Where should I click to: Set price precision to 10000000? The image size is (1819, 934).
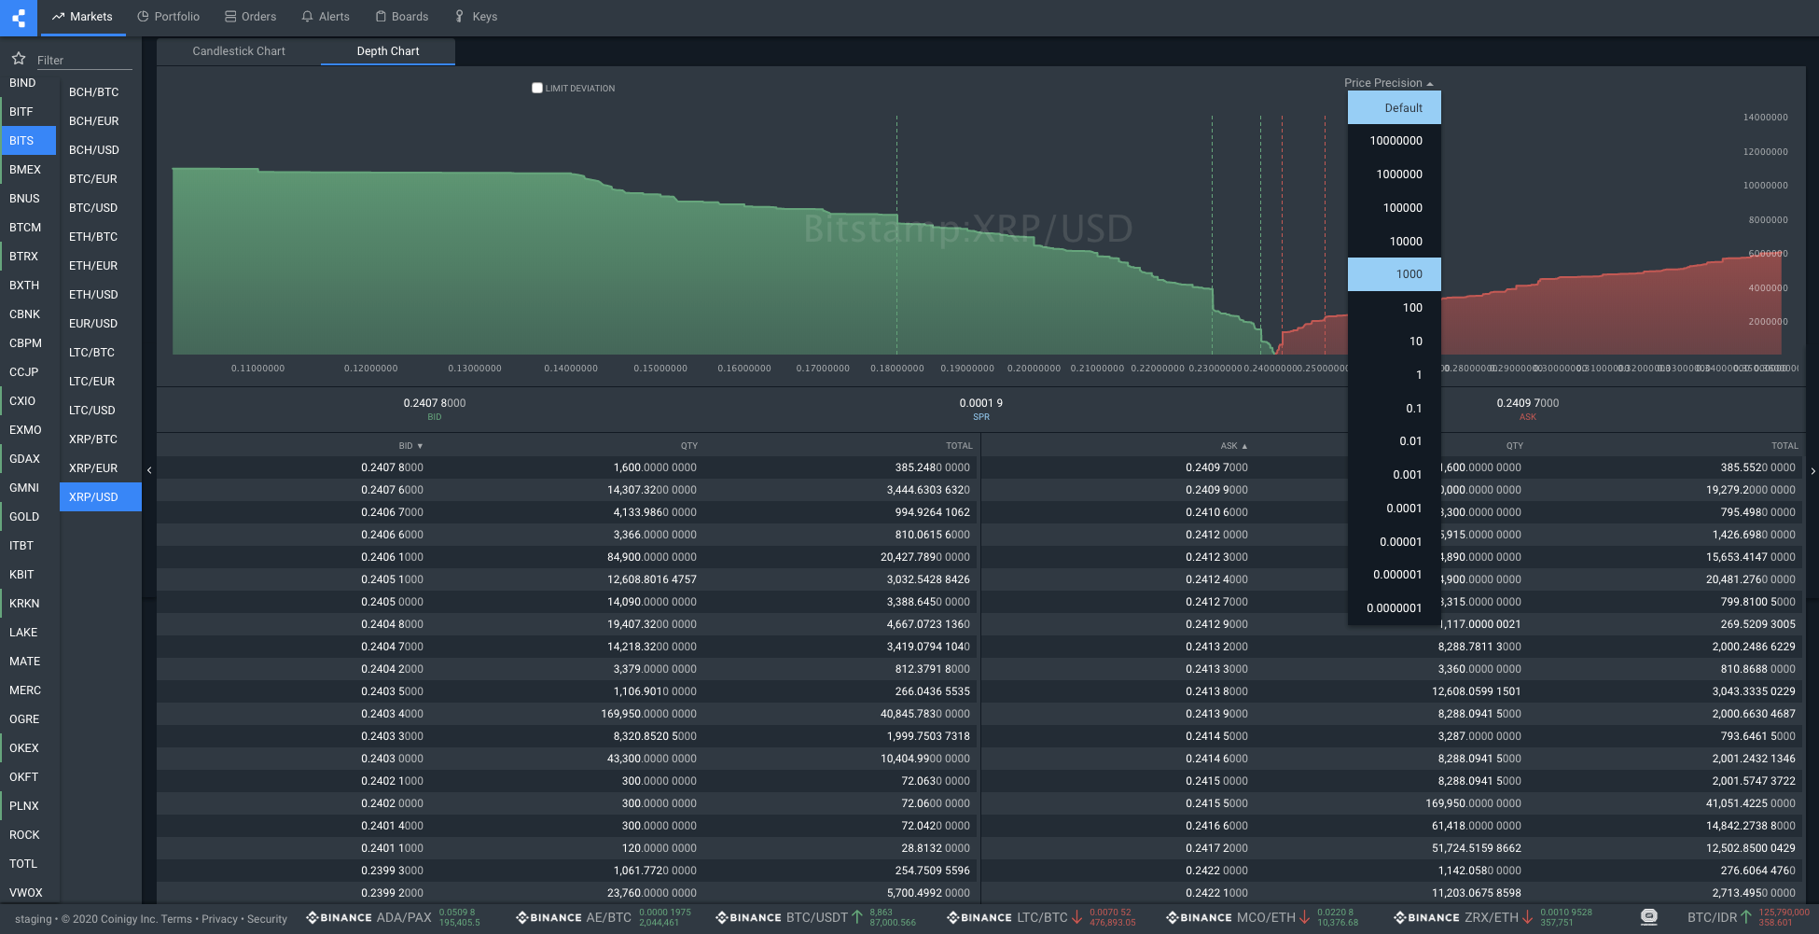[x=1395, y=141]
